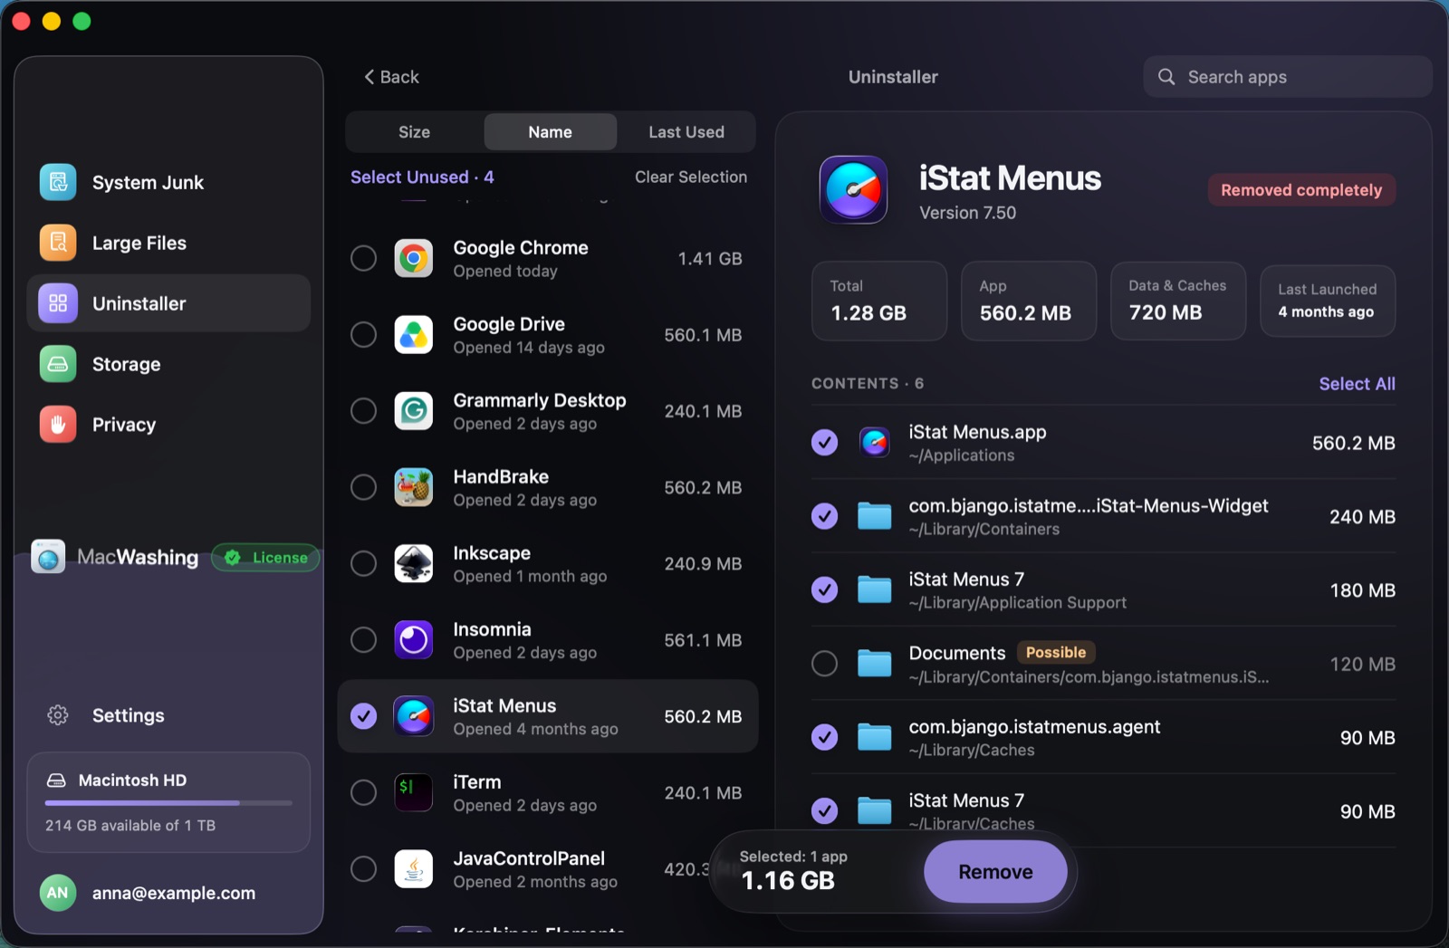The height and width of the screenshot is (948, 1449).
Task: Click the Macintosh HD drive icon
Action: click(x=56, y=780)
